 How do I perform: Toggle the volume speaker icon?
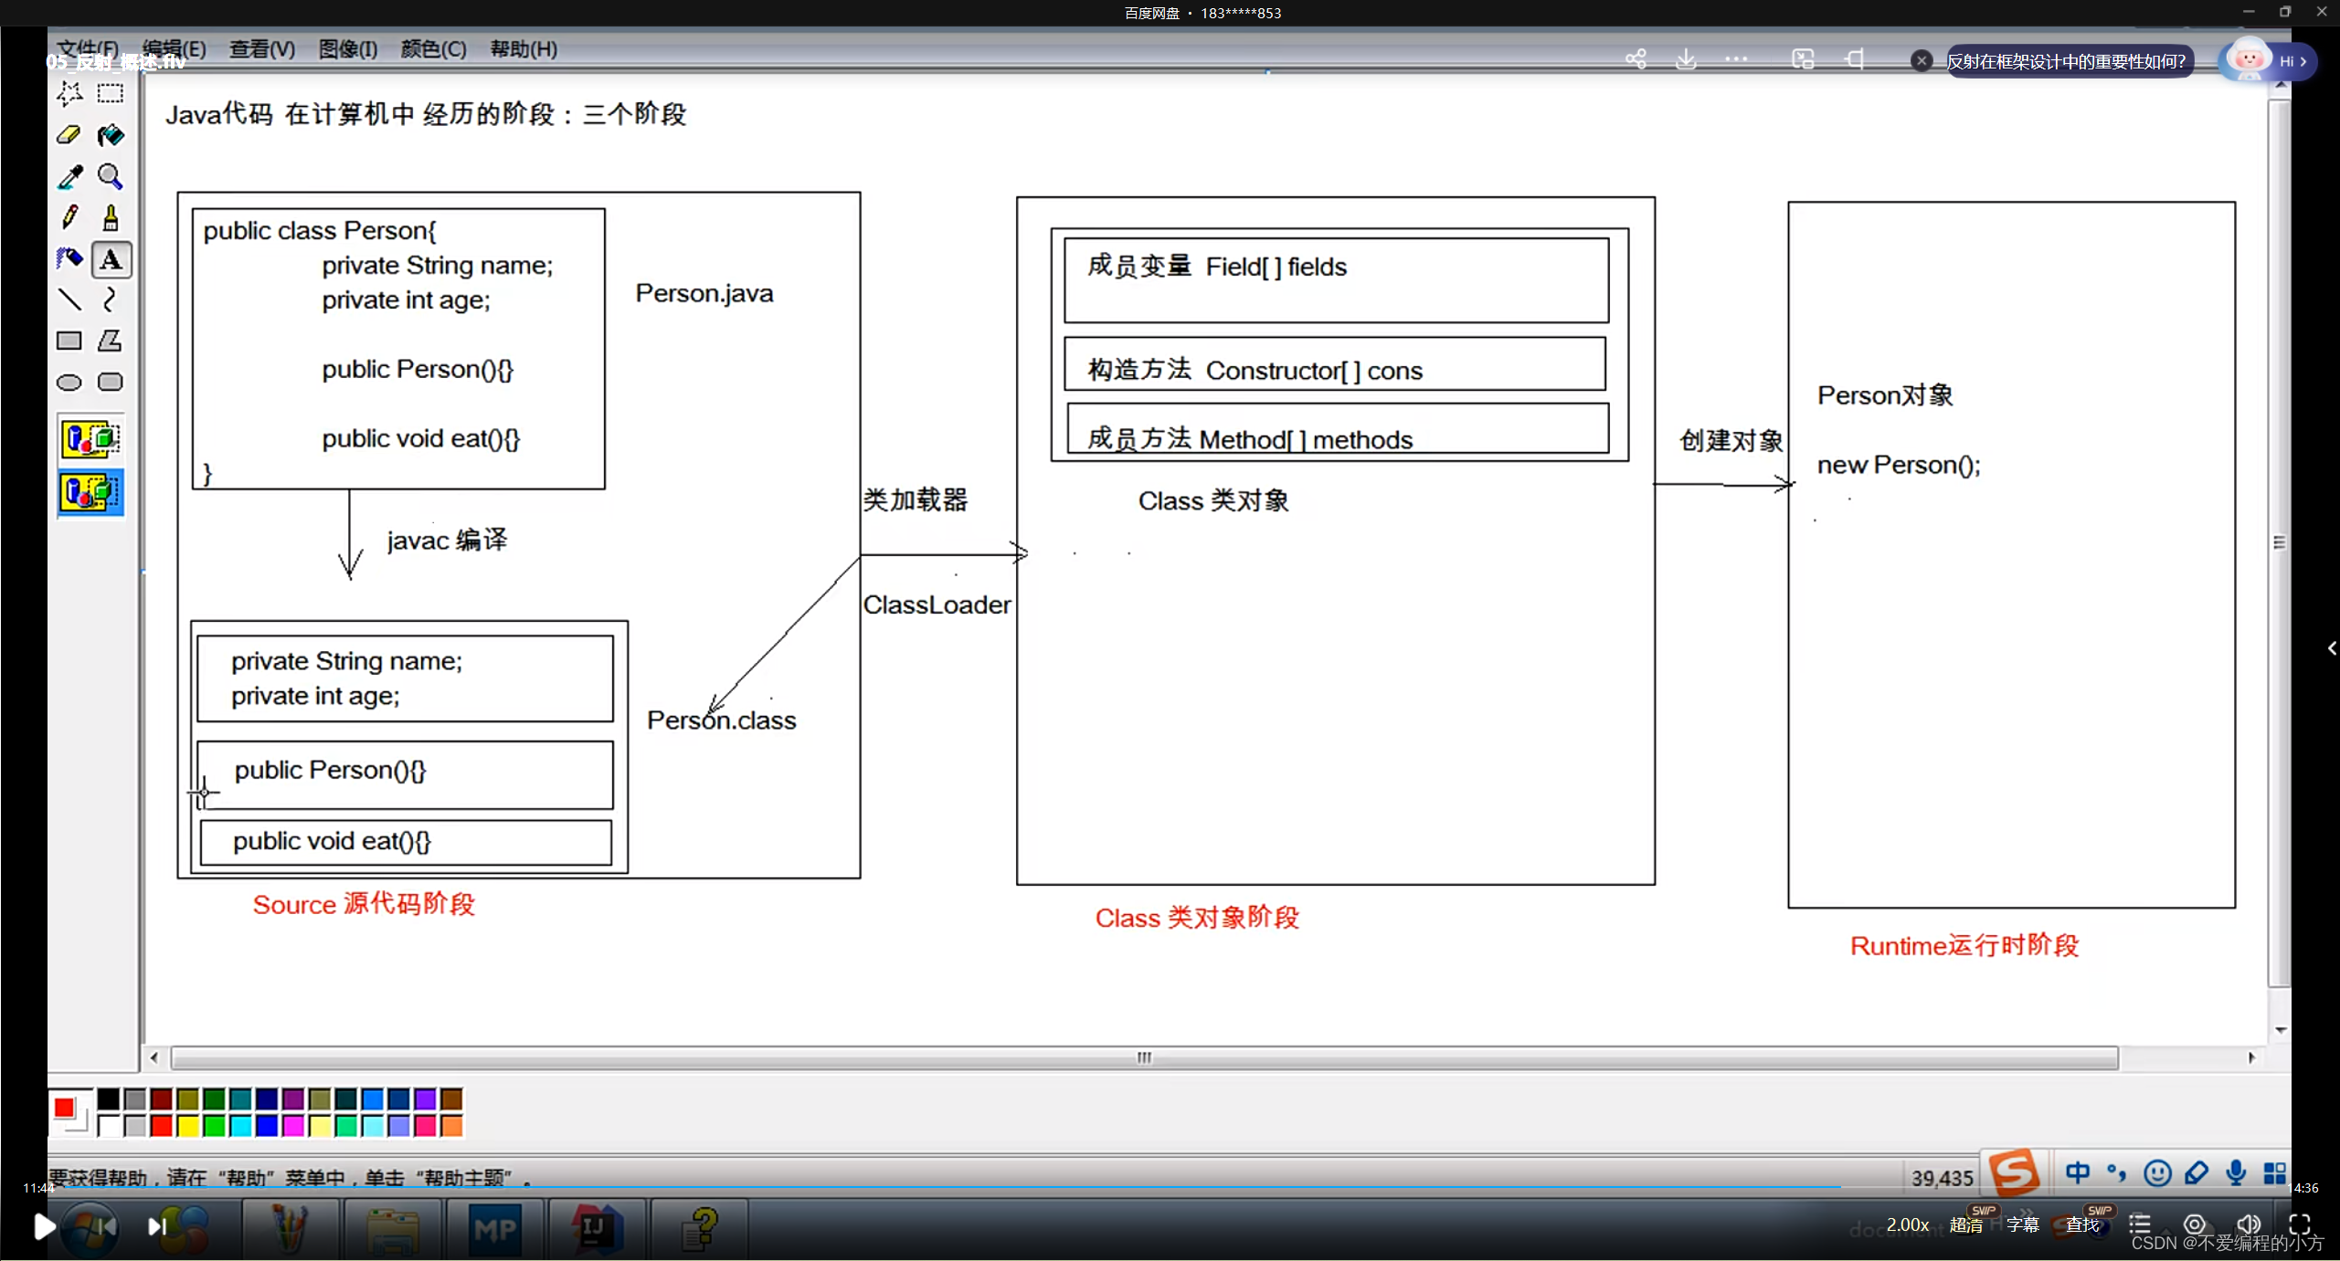(x=2248, y=1224)
